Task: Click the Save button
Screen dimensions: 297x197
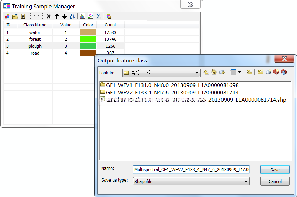Action: pyautogui.click(x=275, y=170)
